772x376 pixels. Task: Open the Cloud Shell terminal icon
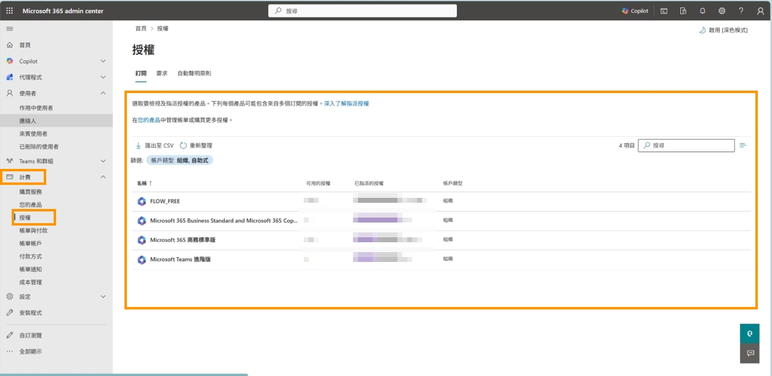tap(664, 11)
